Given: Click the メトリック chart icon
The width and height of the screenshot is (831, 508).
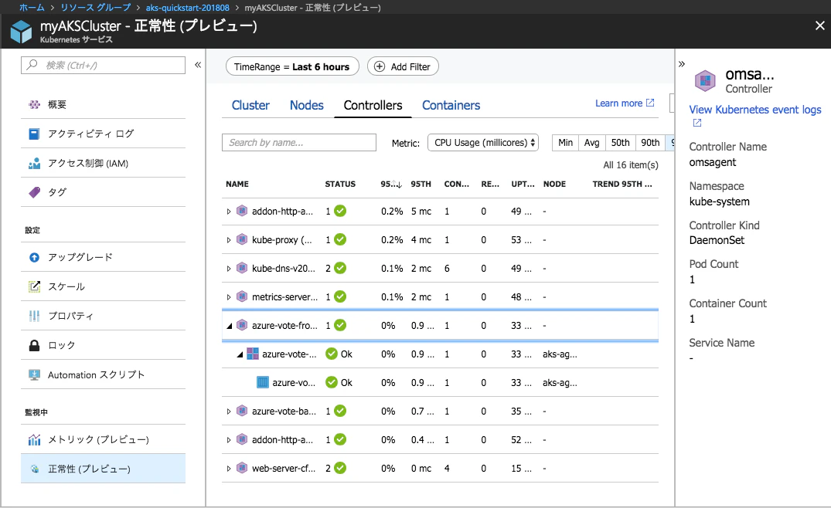Looking at the screenshot, I should pos(34,439).
